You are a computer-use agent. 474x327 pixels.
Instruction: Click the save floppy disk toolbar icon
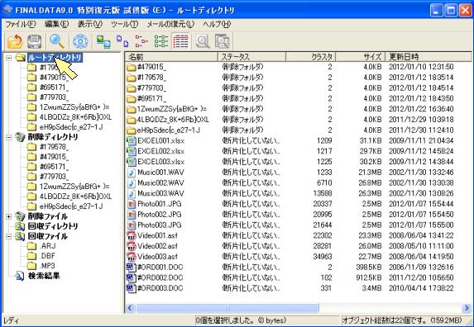[x=35, y=41]
